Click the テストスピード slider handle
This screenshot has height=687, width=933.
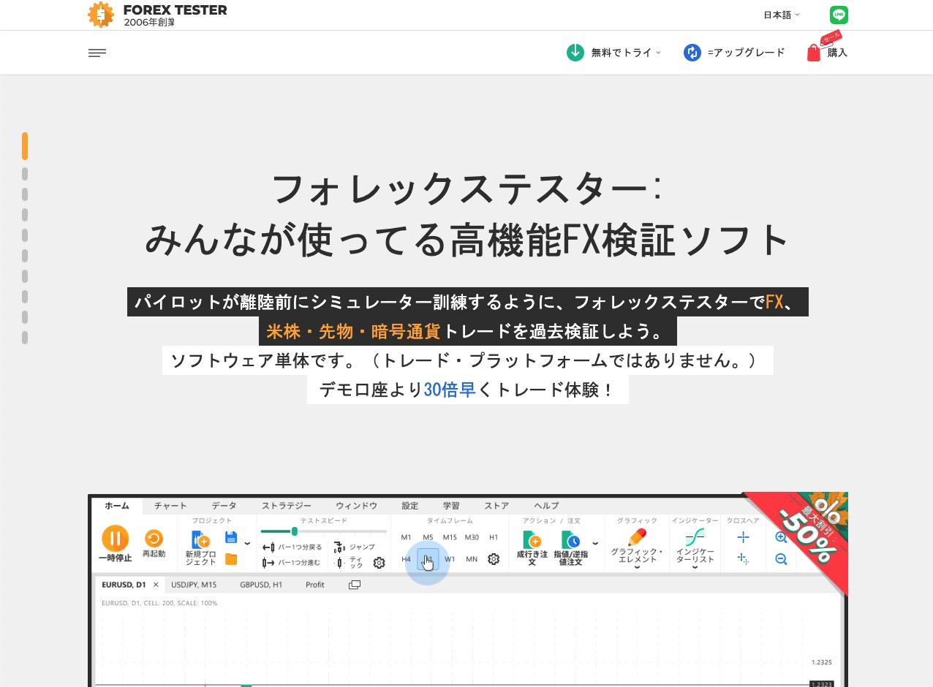click(x=294, y=531)
